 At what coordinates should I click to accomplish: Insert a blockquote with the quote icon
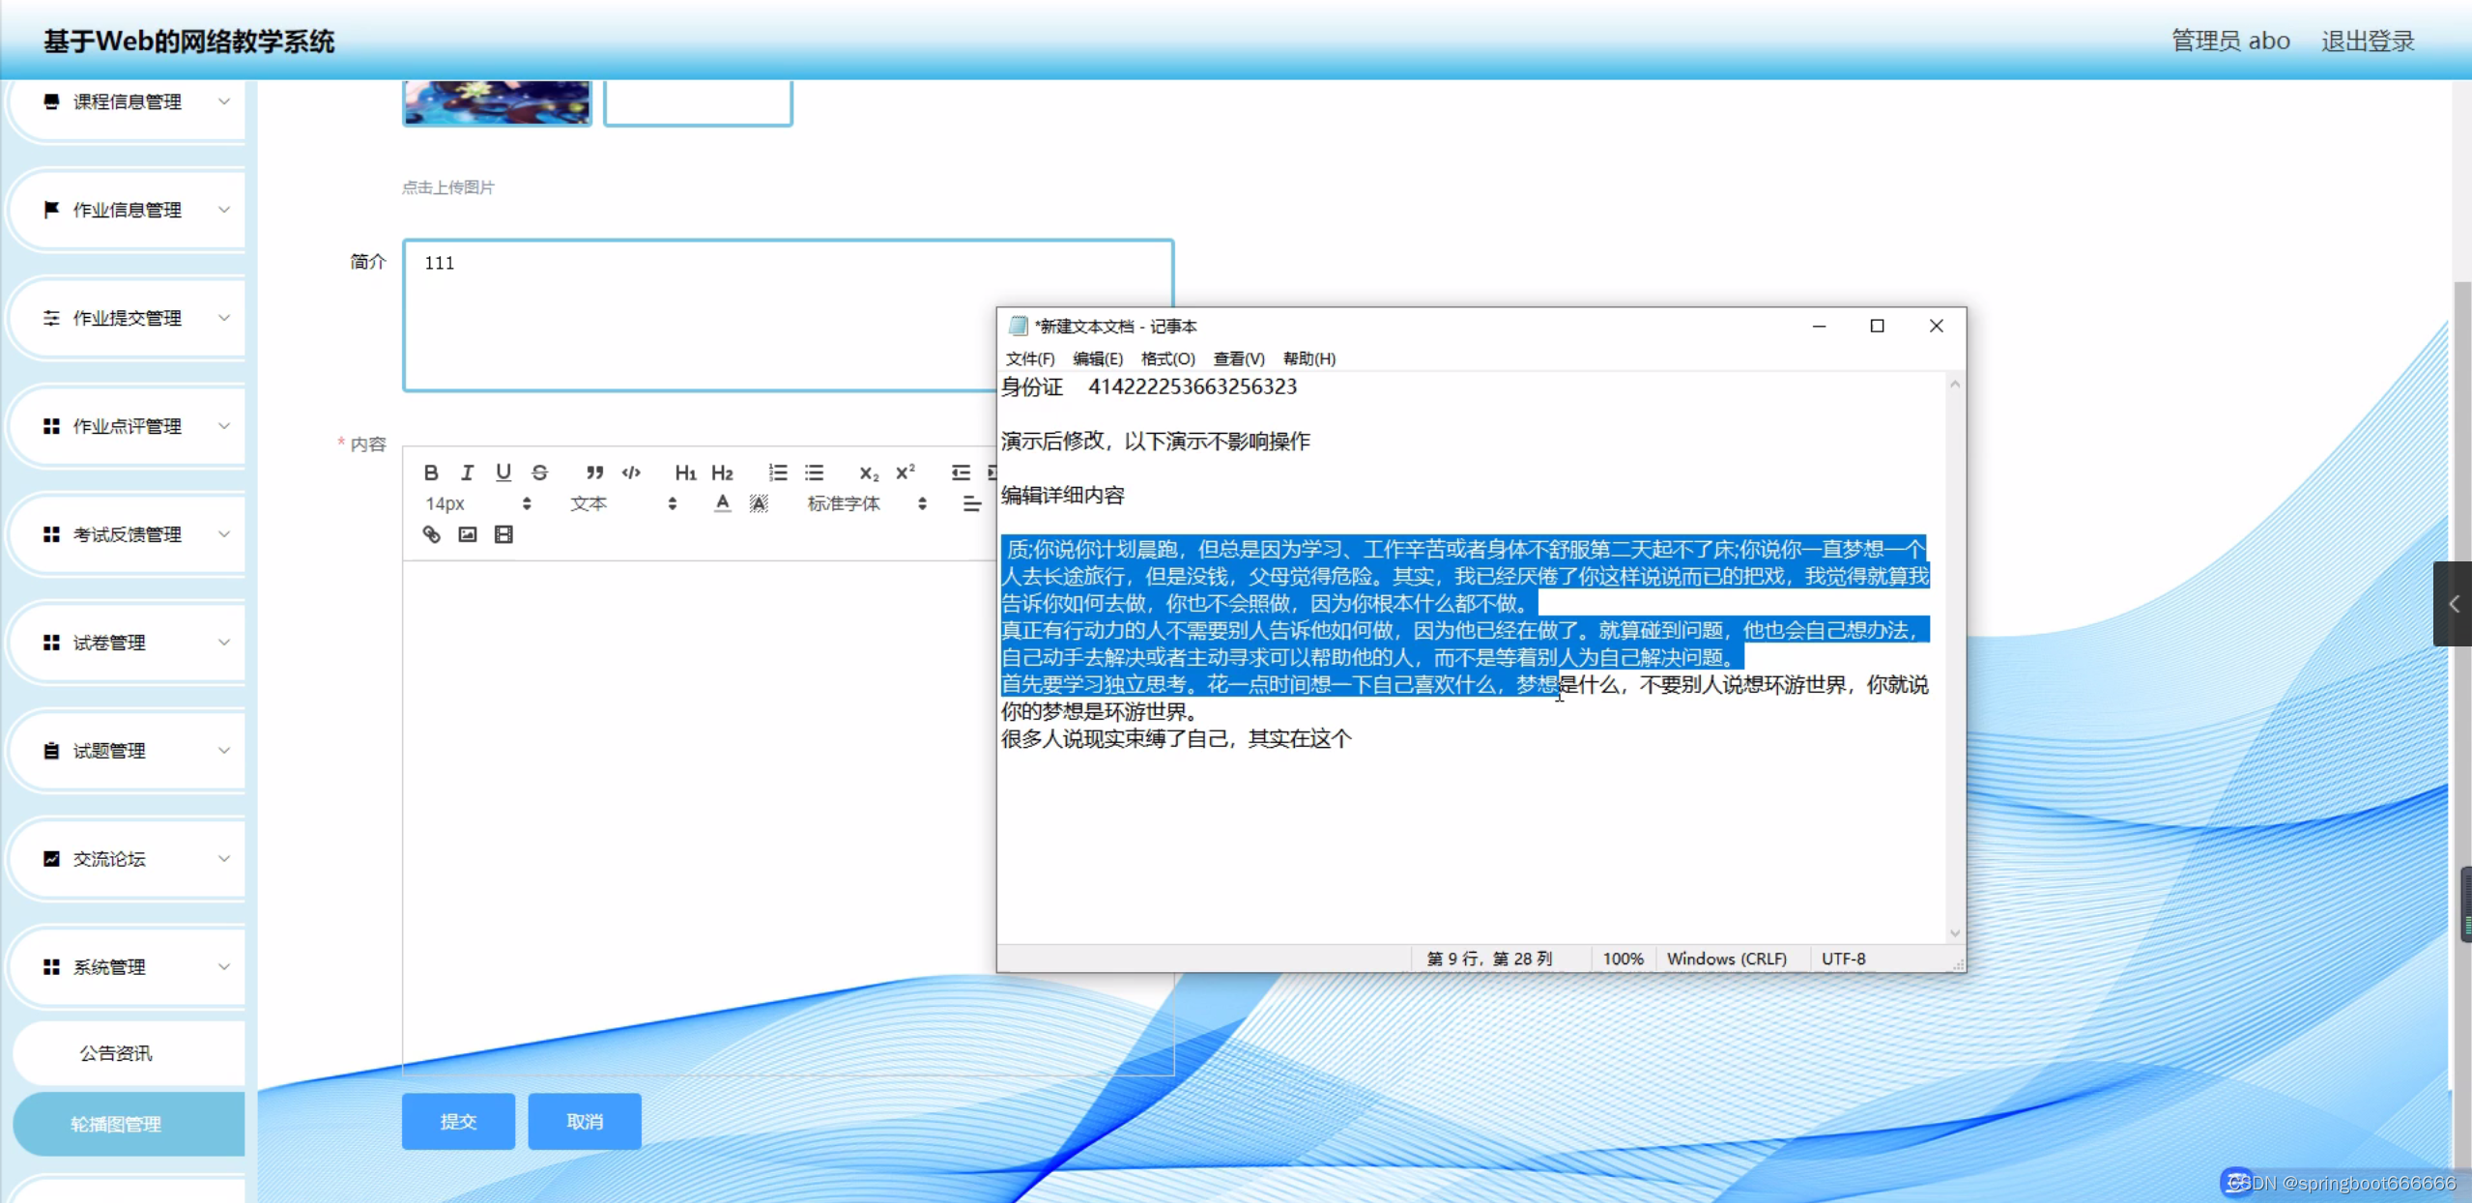click(x=594, y=473)
